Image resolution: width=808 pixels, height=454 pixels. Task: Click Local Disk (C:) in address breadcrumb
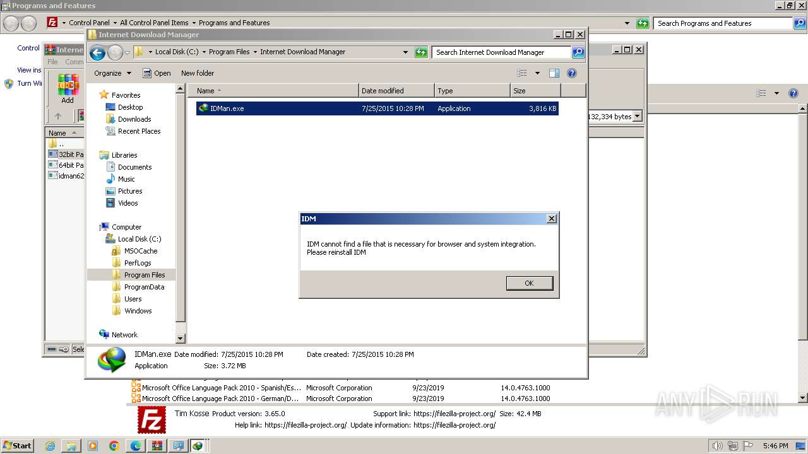tap(176, 52)
